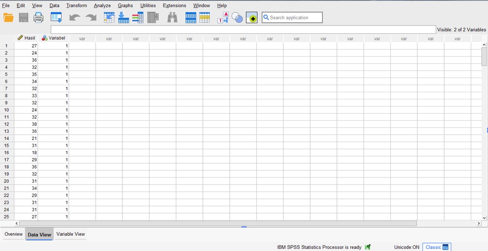Open the Graphs menu
This screenshot has width=488, height=251.
coord(126,5)
